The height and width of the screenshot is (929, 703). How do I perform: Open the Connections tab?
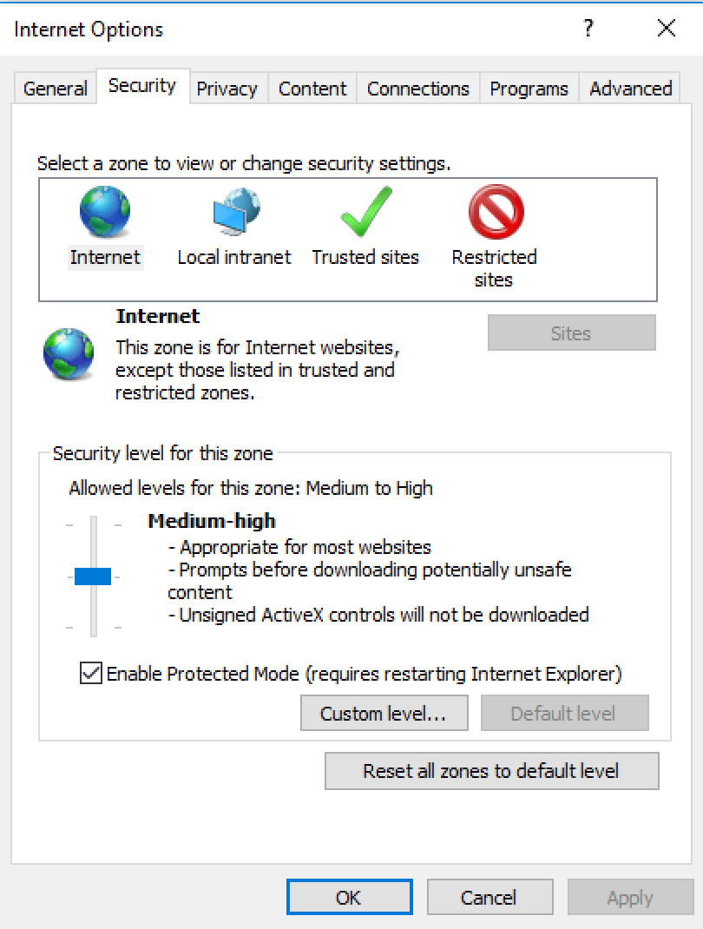pyautogui.click(x=417, y=89)
